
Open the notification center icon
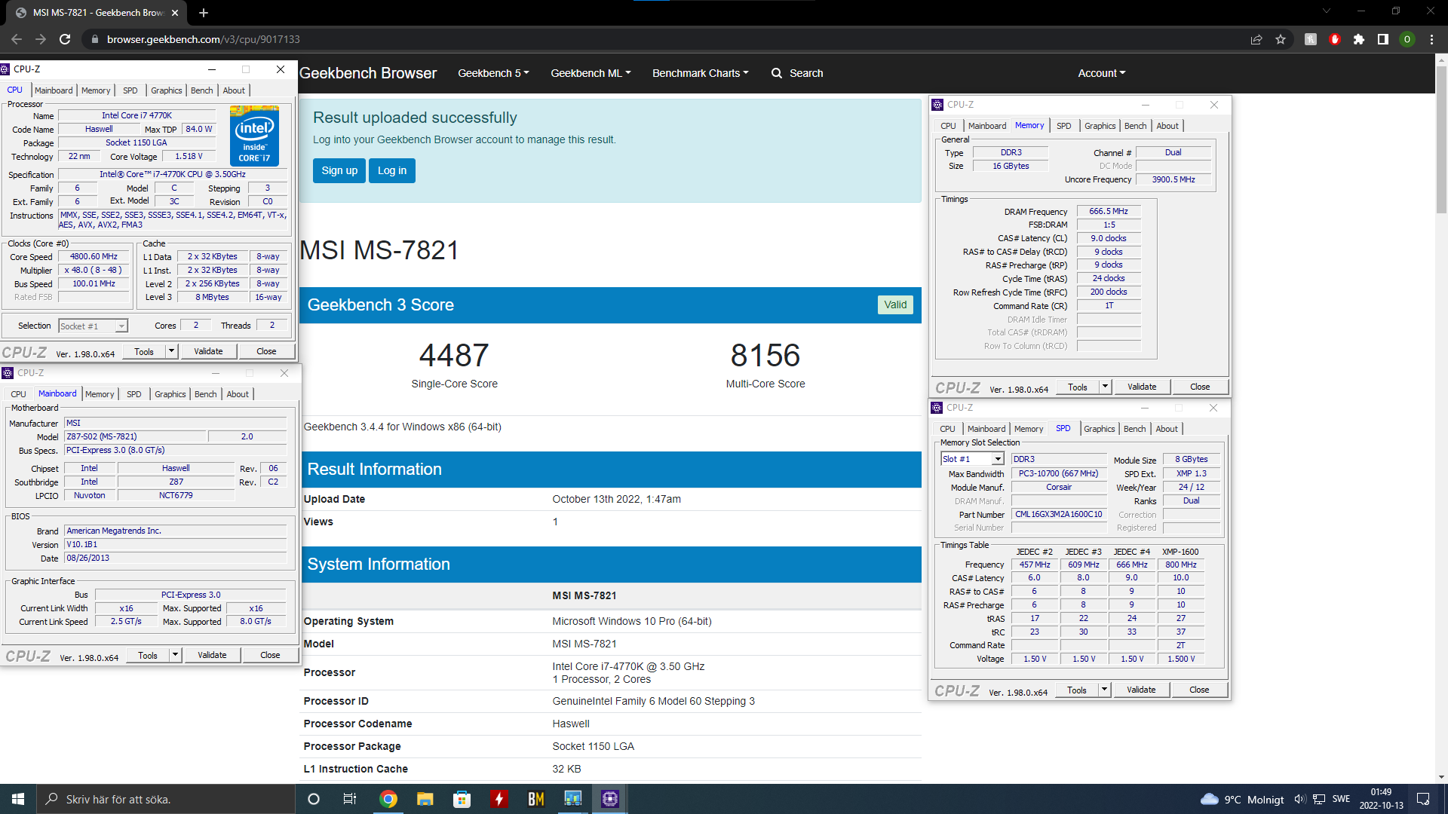coord(1423,799)
